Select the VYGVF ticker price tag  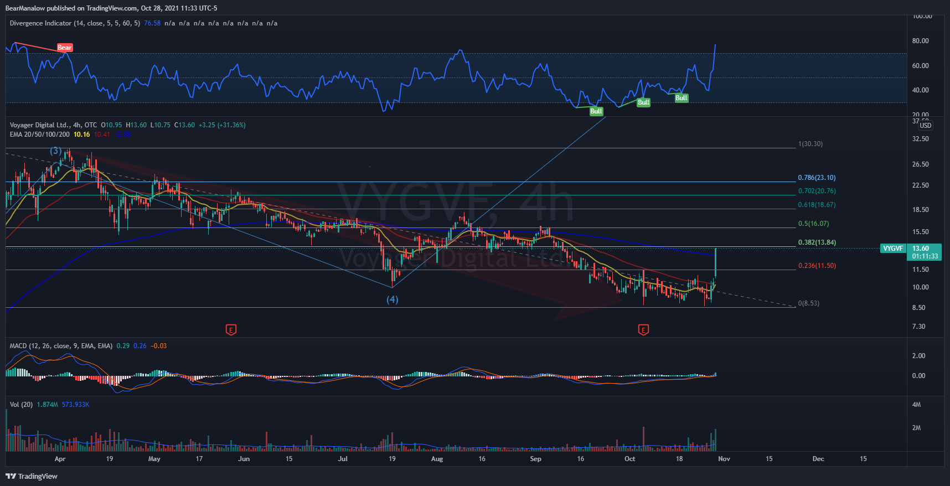click(893, 249)
